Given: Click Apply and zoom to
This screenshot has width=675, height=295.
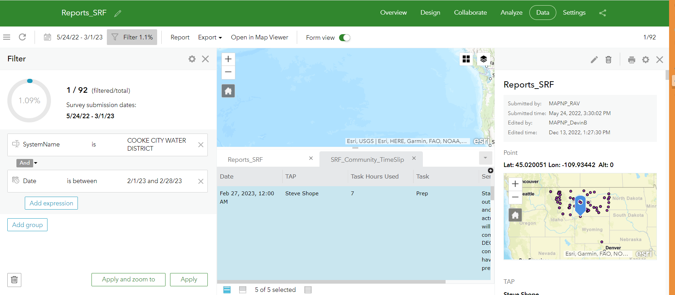Looking at the screenshot, I should [x=129, y=280].
